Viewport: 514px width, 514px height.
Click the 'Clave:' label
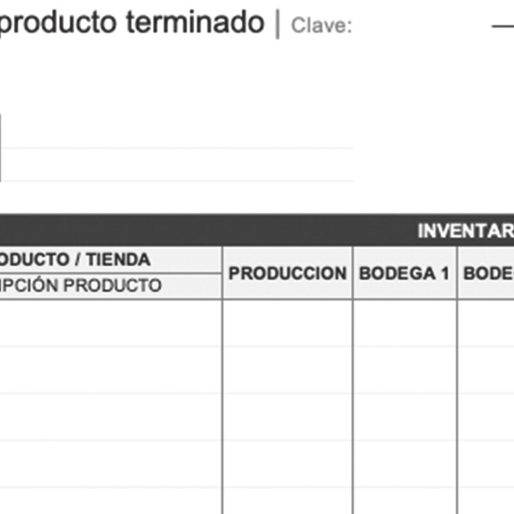[321, 26]
